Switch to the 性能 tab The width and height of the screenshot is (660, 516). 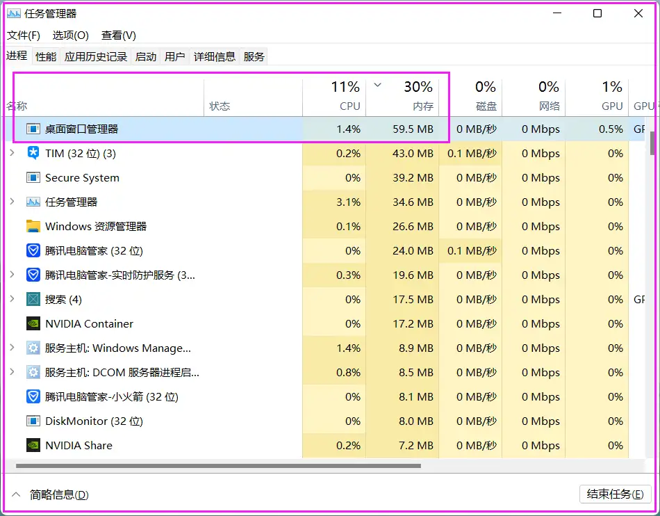(x=46, y=56)
